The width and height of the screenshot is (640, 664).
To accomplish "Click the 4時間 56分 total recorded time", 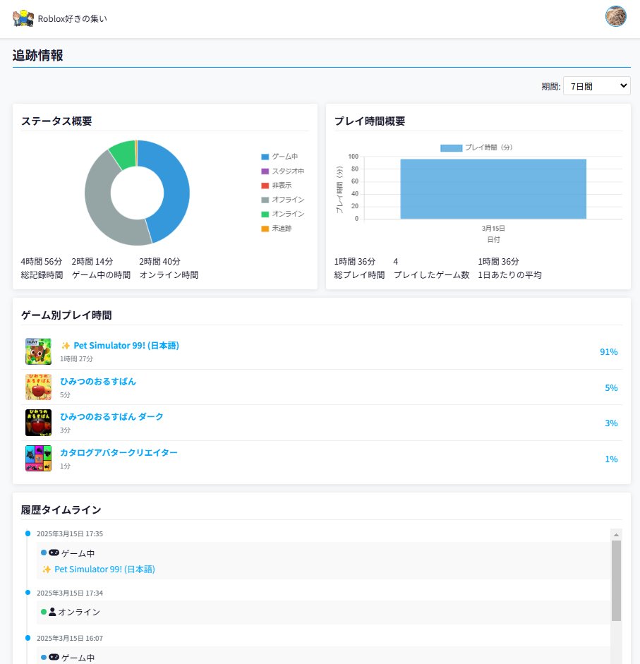I will (x=42, y=262).
